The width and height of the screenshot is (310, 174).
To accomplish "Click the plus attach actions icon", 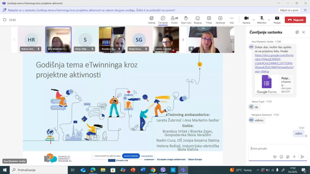I will tap(294, 157).
